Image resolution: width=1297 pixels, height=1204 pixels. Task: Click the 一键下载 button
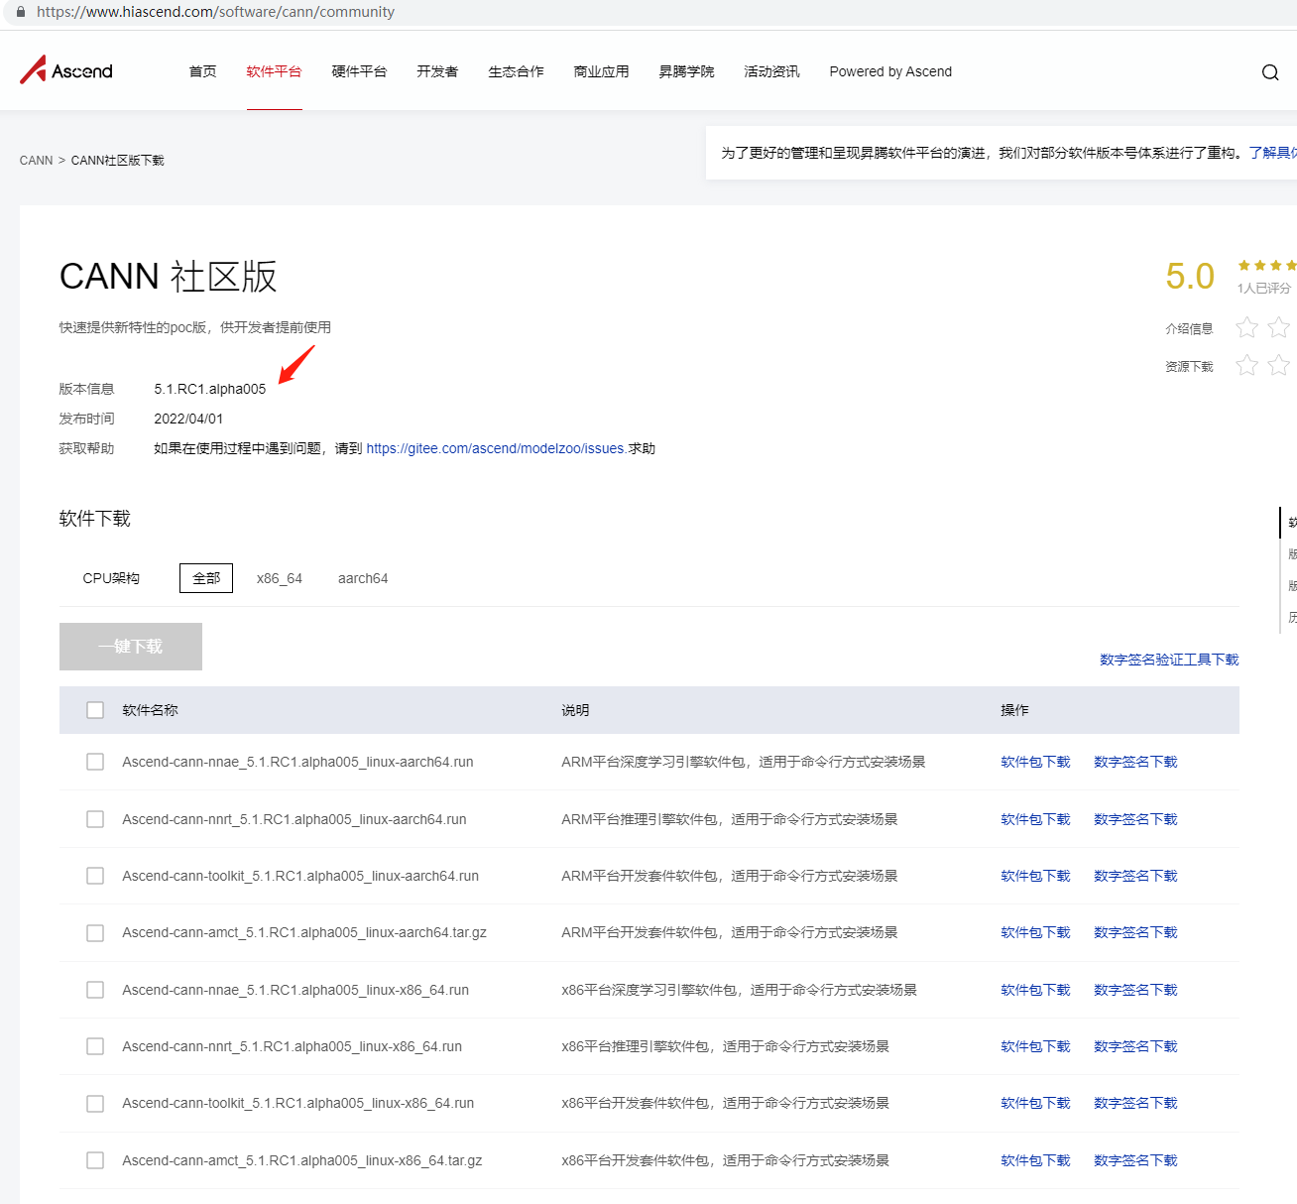[131, 647]
